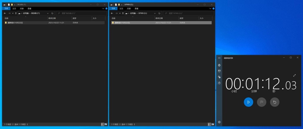Screen dimensions: 303x129
Task: Click the search box in UPAN (G:) window
Action: pos(188,13)
